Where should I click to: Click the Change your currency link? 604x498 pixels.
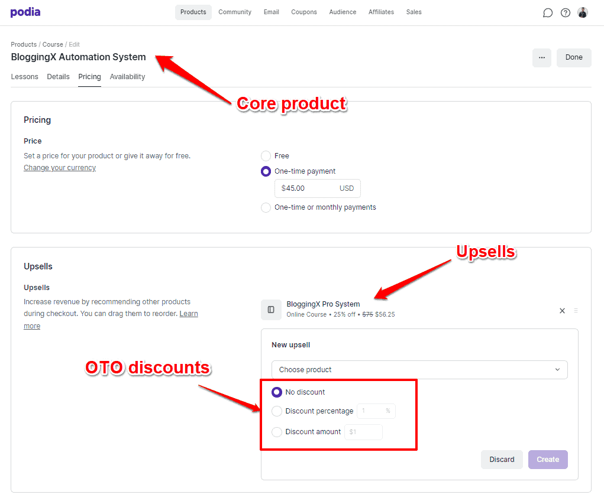[60, 168]
